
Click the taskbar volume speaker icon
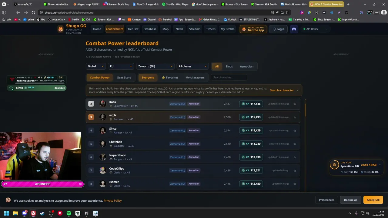[x=367, y=213]
